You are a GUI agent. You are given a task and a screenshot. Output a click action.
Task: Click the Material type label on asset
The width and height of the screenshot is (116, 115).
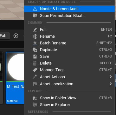(x=12, y=101)
